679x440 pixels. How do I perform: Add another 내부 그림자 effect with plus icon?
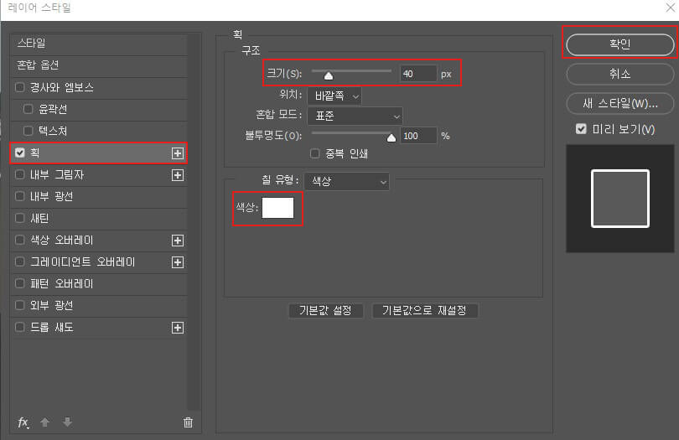178,175
